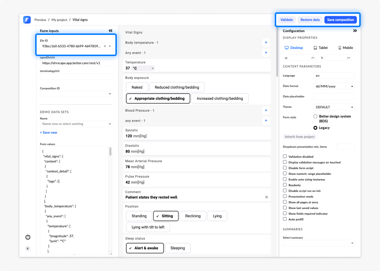
Task: Switch to Tablet display preview
Action: [321, 48]
